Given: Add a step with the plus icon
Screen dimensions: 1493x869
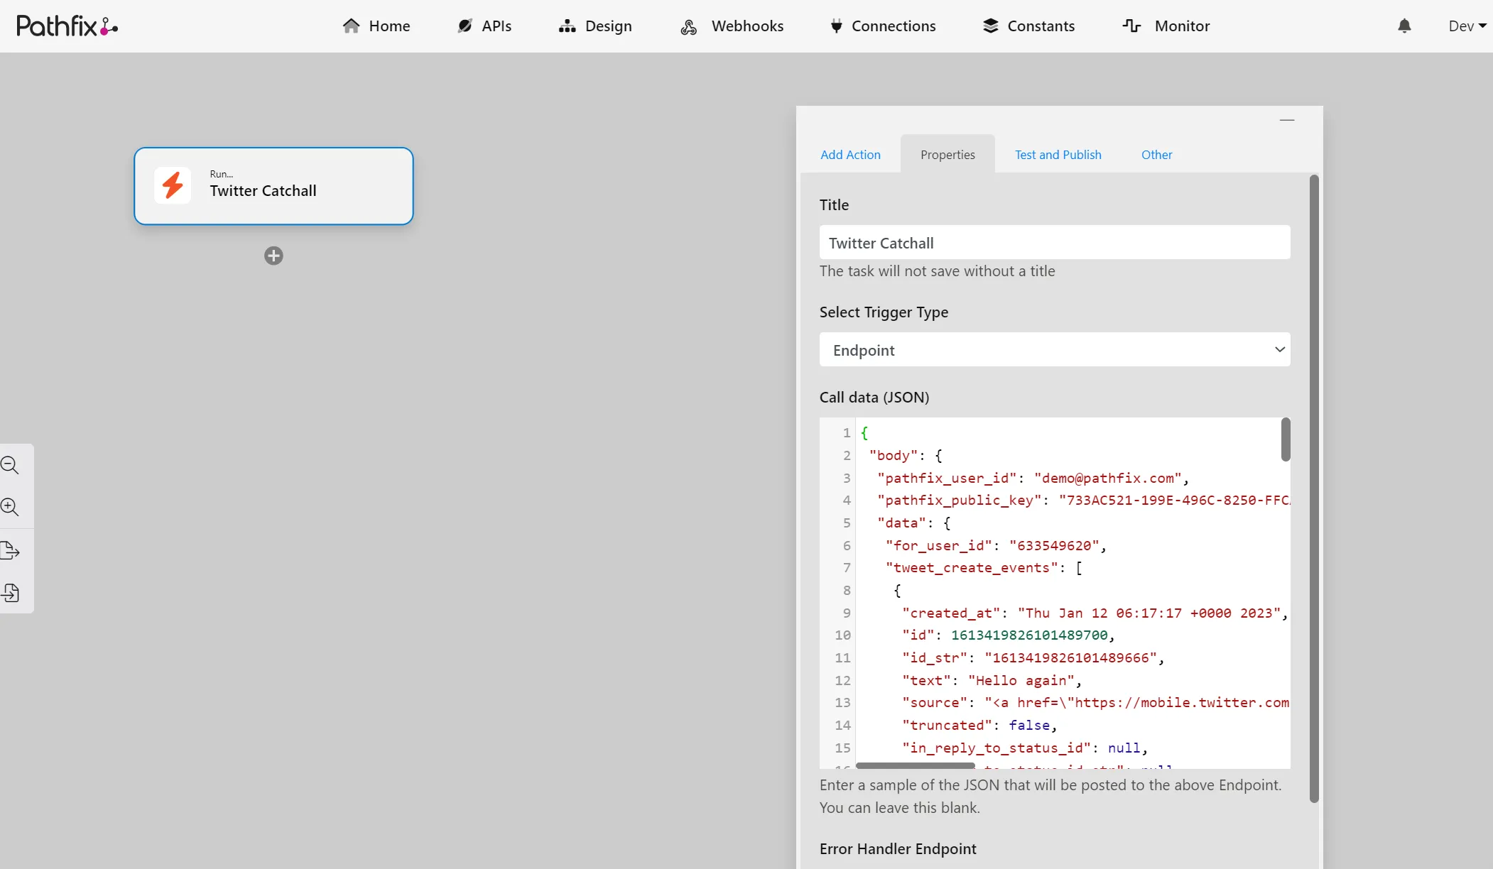Looking at the screenshot, I should 273,256.
